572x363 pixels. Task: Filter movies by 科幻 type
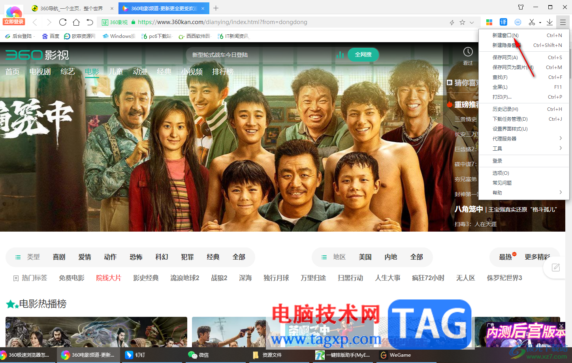162,257
